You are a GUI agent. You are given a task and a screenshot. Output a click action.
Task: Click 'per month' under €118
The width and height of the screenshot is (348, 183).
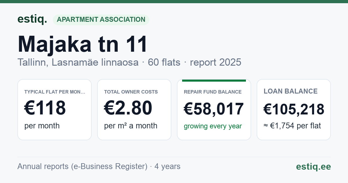42,126
